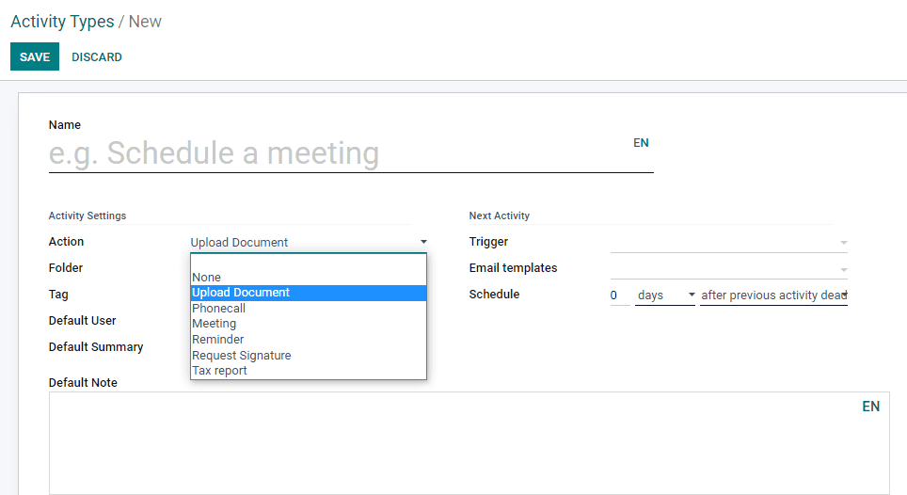Screen dimensions: 907x495
Task: Click the Schedule number field
Action: click(x=618, y=295)
